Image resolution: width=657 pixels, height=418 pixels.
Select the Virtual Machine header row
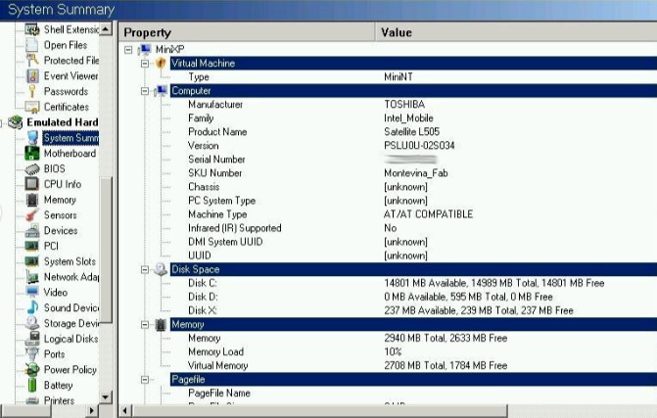pos(413,64)
